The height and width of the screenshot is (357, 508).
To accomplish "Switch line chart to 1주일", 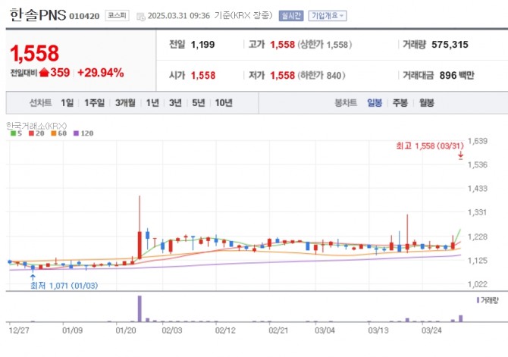I will [x=95, y=103].
